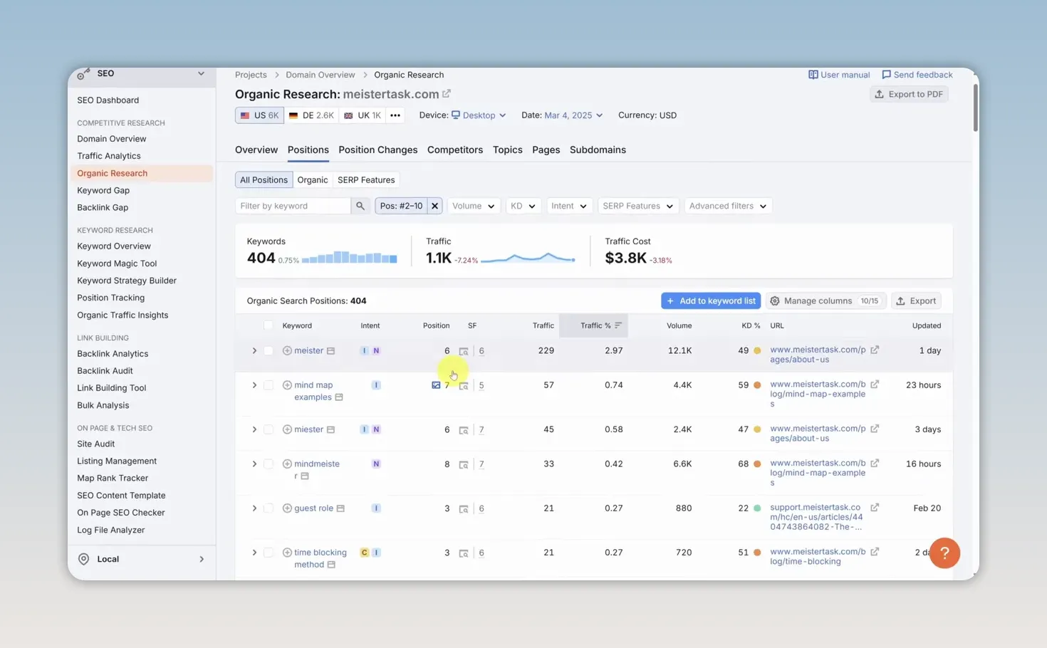Open the orange help question mark button
Viewport: 1047px width, 648px height.
(944, 553)
